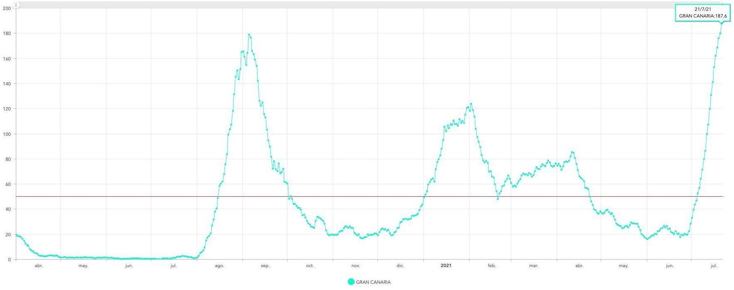Click the sep. month label on the x-axis
The width and height of the screenshot is (734, 290).
tap(265, 265)
